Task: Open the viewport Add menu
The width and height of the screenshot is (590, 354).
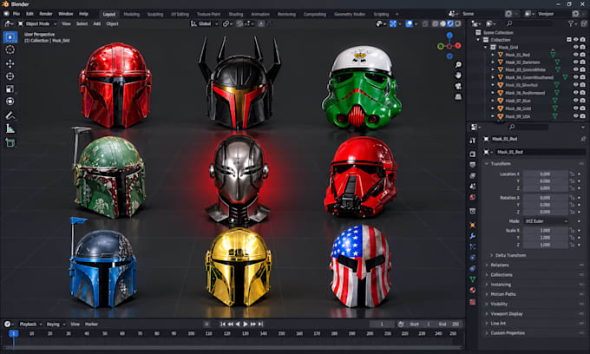Action: (x=96, y=23)
